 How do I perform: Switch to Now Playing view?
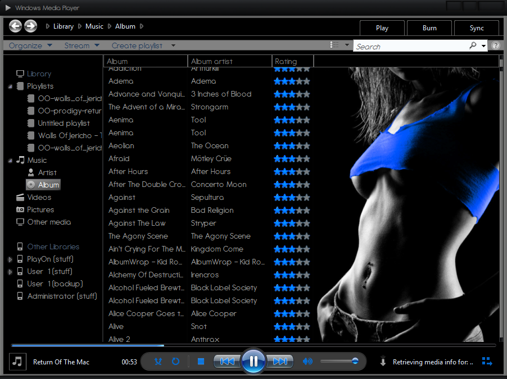(486, 361)
